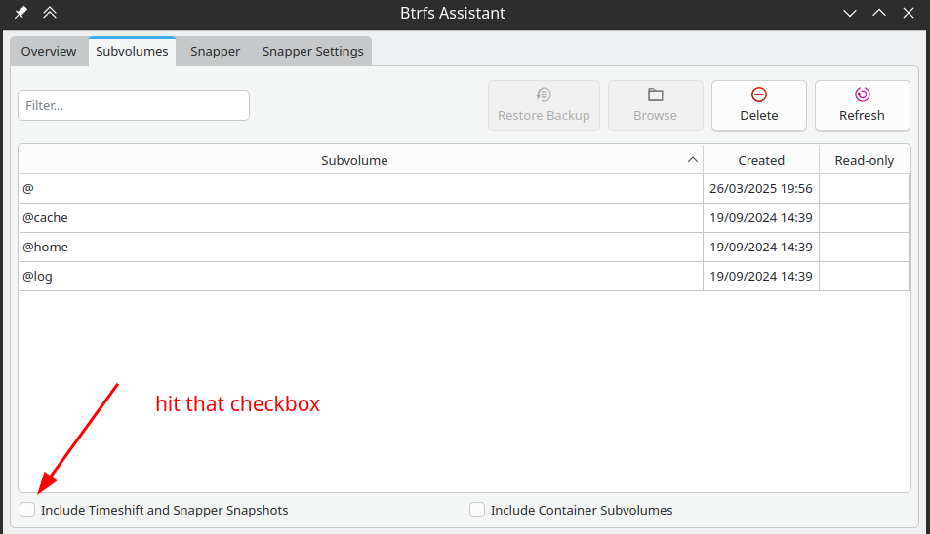Screen dimensions: 930x534
Task: Sort list by Created column header
Action: (761, 160)
